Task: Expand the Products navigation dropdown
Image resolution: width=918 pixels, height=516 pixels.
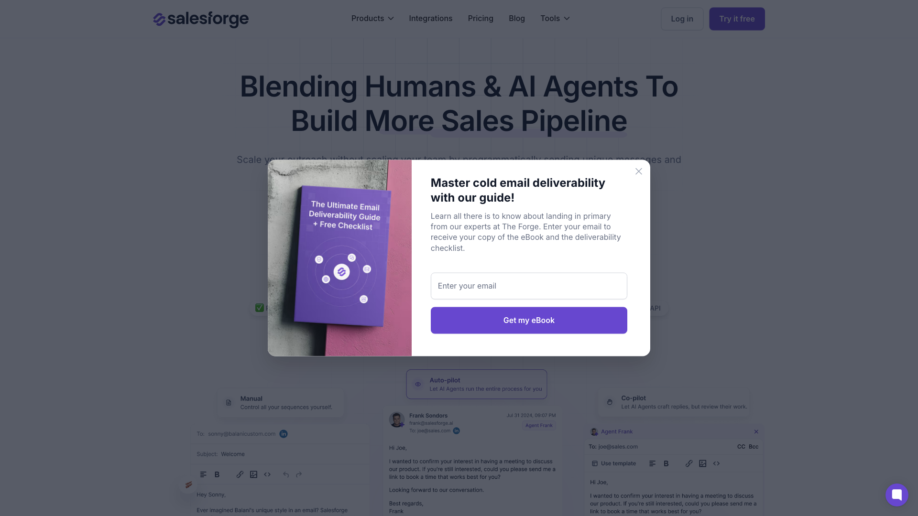Action: point(372,18)
